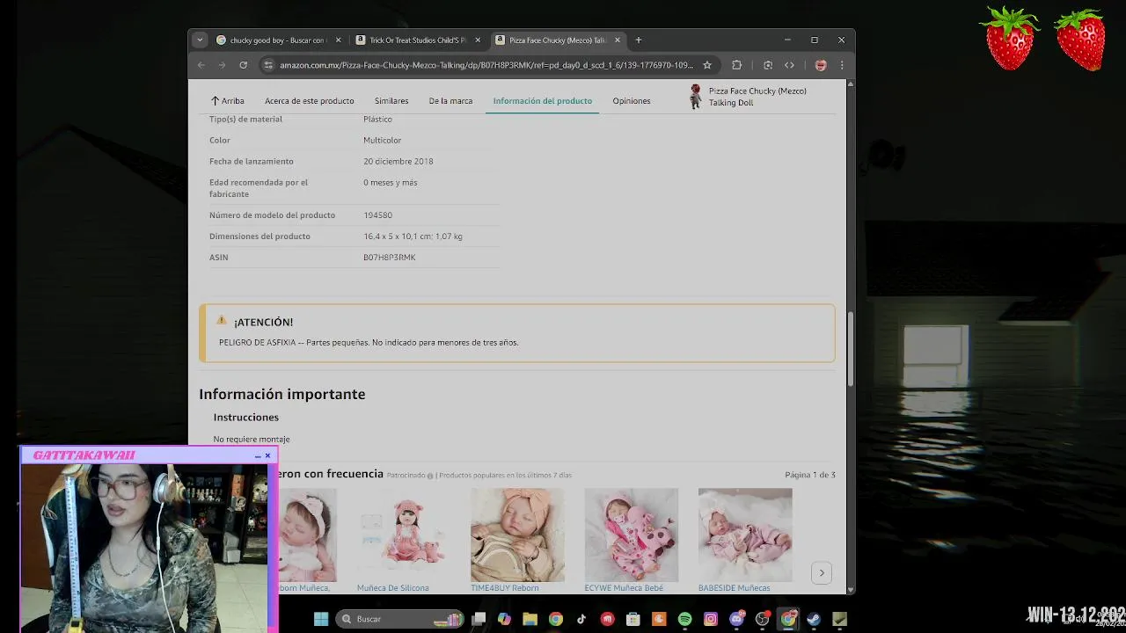Open the Chrome three-dot menu
The width and height of the screenshot is (1126, 633).
tap(842, 65)
